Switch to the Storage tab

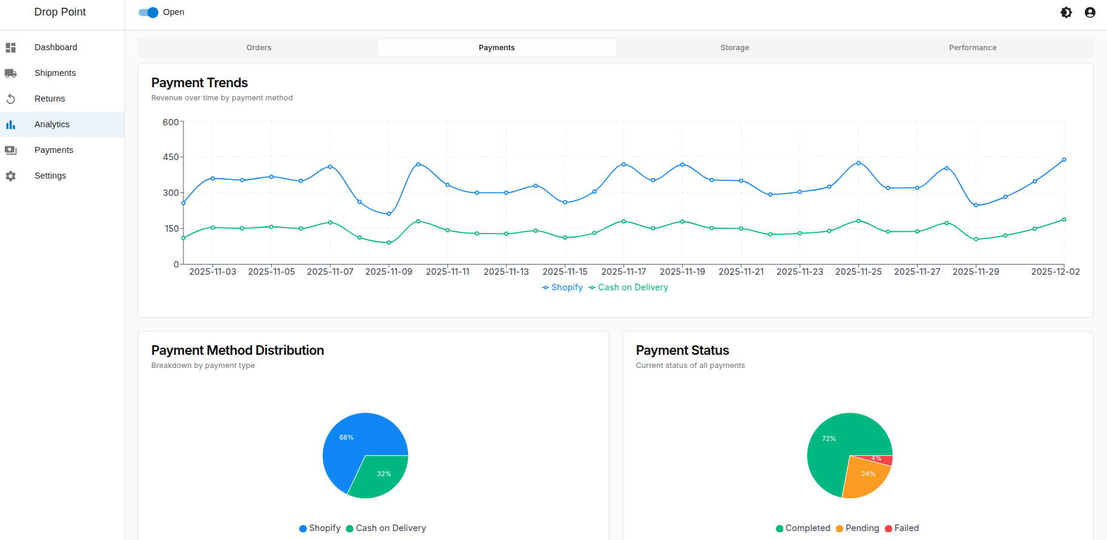pos(734,48)
